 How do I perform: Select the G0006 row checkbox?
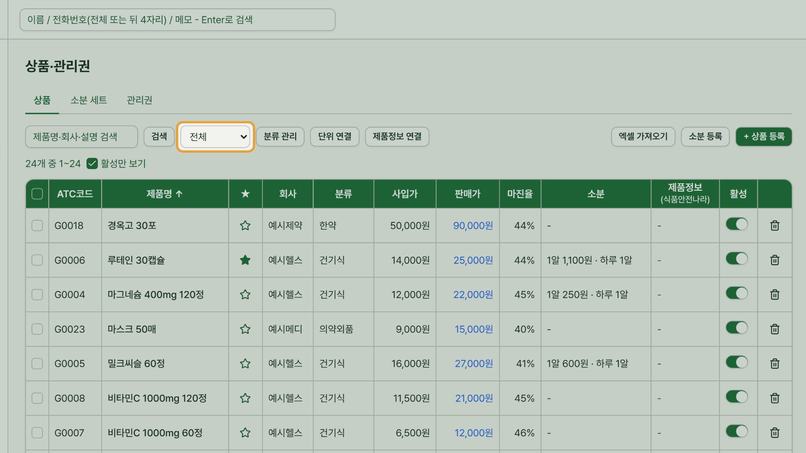(x=37, y=260)
